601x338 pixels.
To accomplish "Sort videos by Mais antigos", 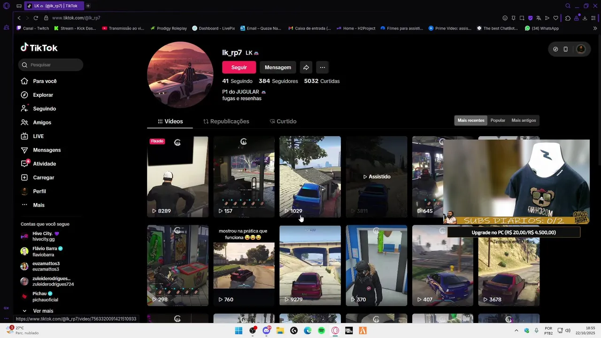I will point(524,121).
